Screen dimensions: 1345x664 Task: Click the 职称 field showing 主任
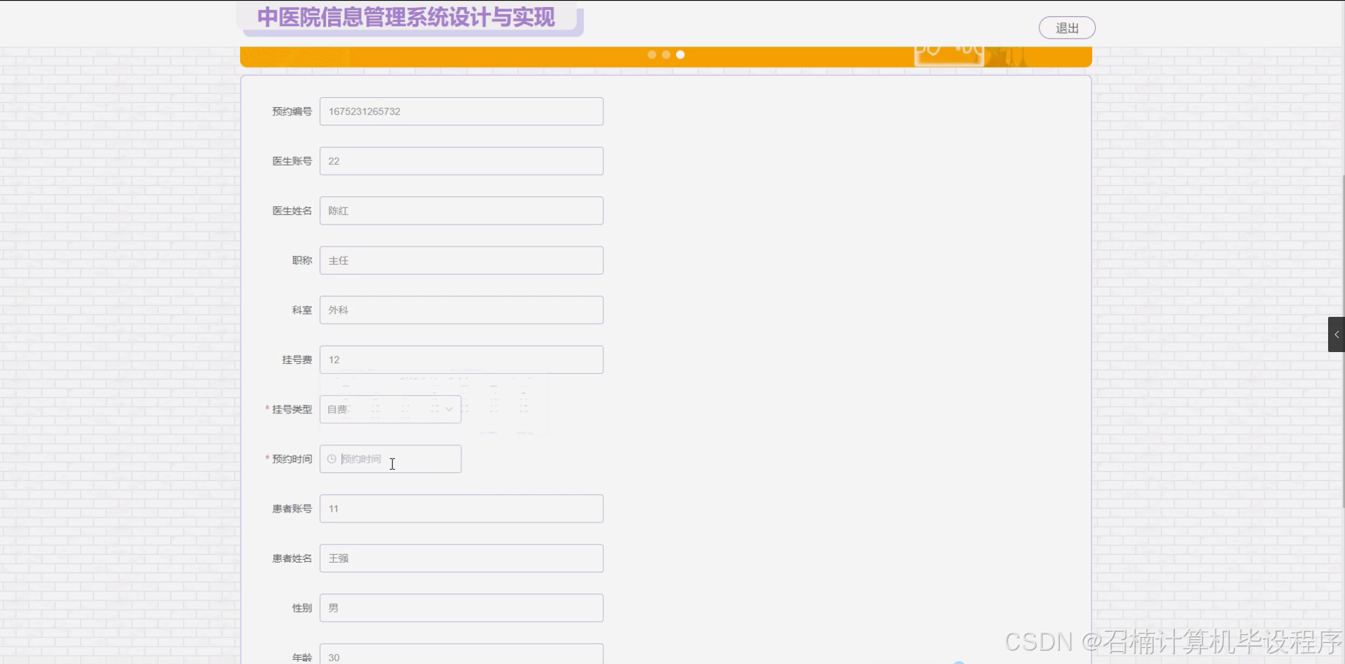[461, 261]
